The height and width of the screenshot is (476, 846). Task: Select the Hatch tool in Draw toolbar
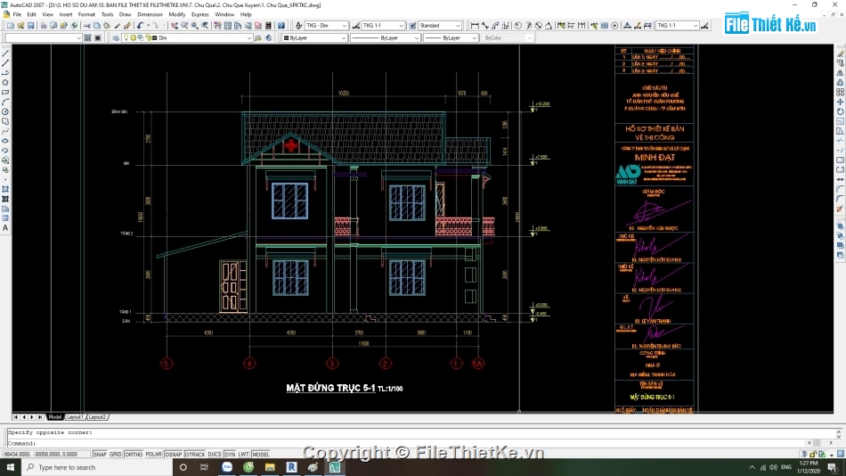pyautogui.click(x=5, y=189)
